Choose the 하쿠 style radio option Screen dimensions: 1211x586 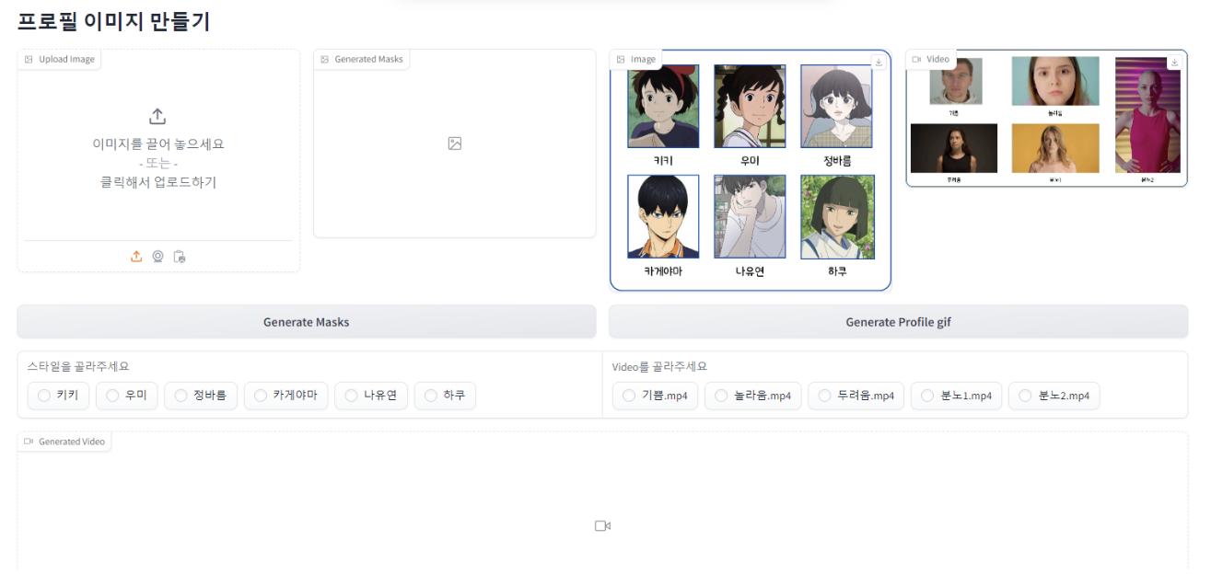[445, 396]
